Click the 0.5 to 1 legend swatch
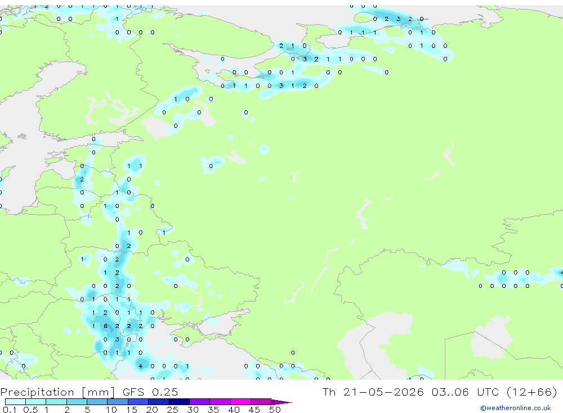 (35, 402)
